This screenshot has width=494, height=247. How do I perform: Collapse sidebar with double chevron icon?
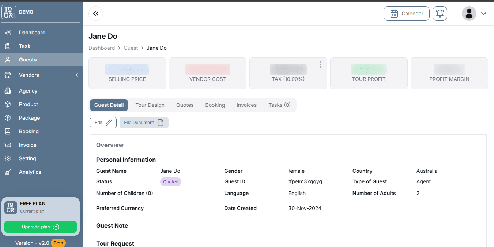click(x=96, y=14)
